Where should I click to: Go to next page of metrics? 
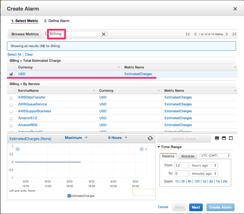pos(227,34)
